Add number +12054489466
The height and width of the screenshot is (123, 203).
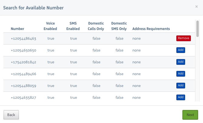click(x=181, y=74)
